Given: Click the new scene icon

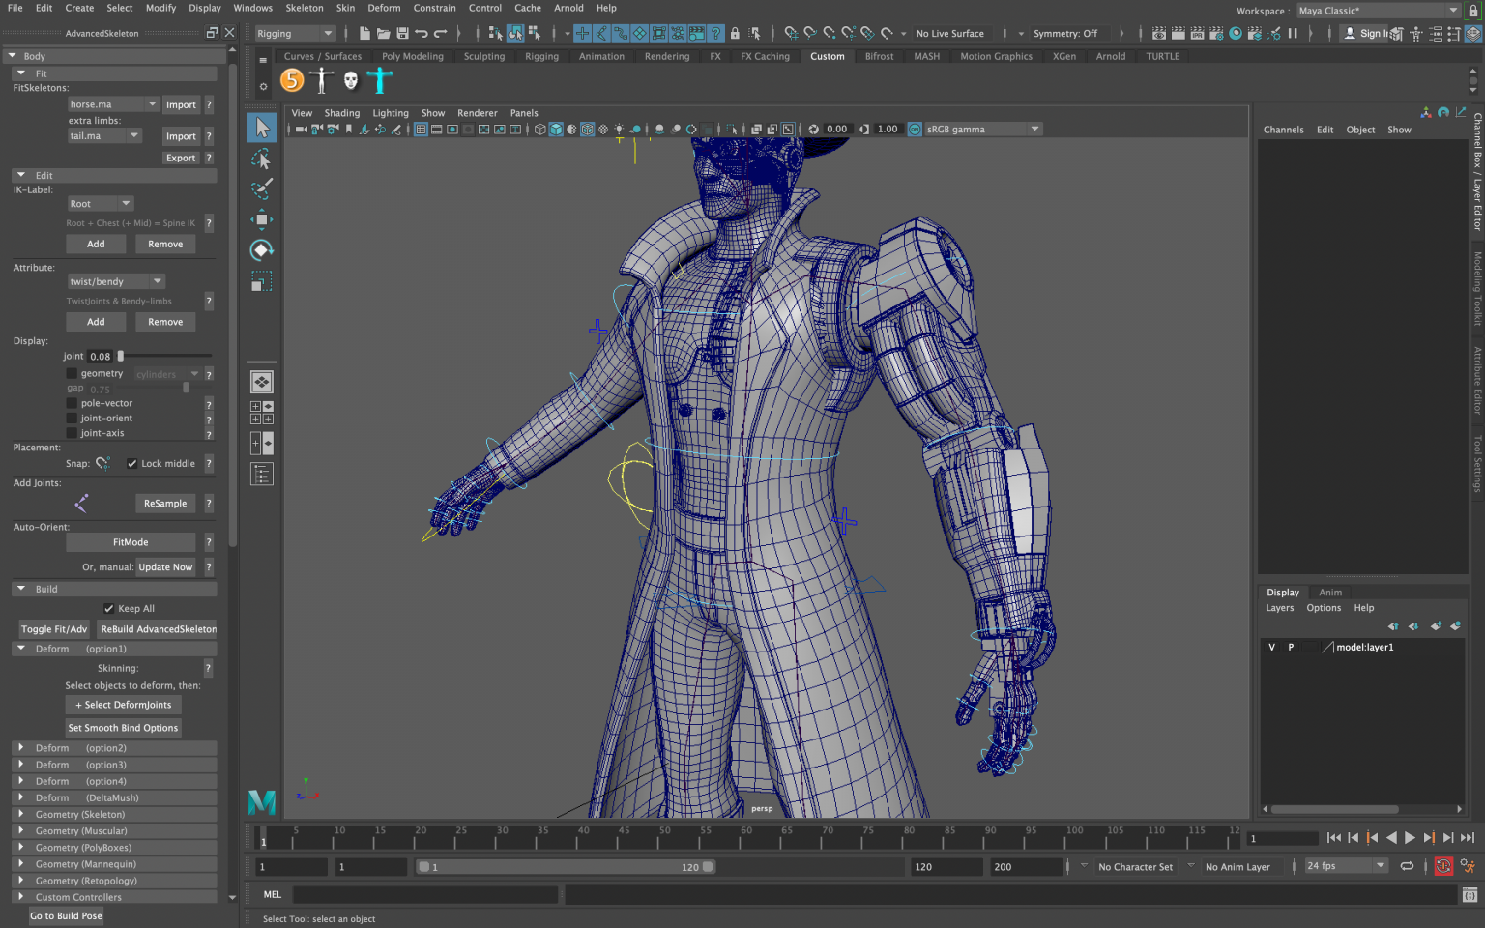Looking at the screenshot, I should [364, 33].
